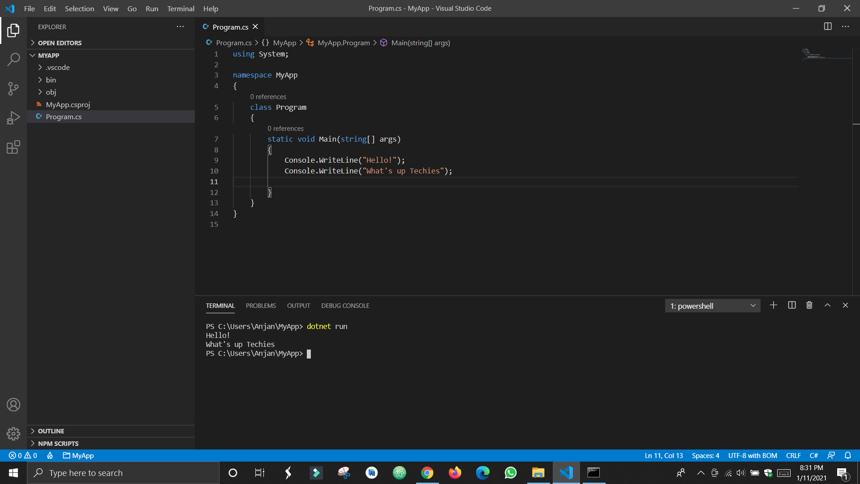Image resolution: width=860 pixels, height=484 pixels.
Task: Expand the OUTLINE section
Action: 51,431
